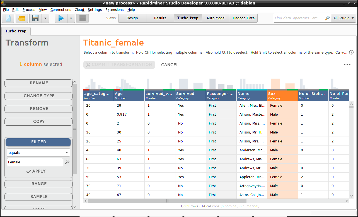Open a process with the folder icon
Viewport: 358px width, 217px height.
21,18
